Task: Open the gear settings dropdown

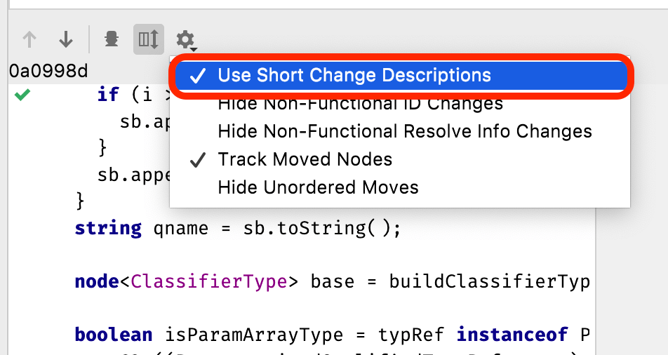Action: [185, 39]
